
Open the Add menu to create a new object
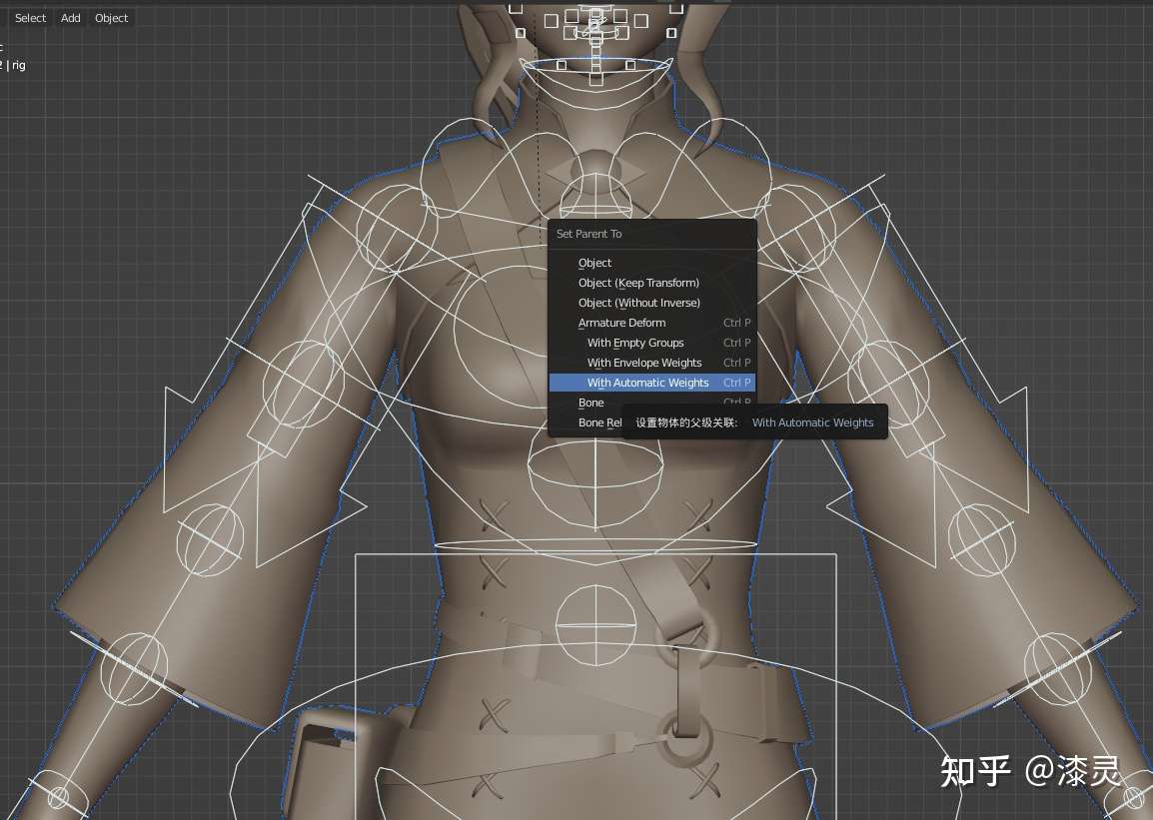(70, 17)
